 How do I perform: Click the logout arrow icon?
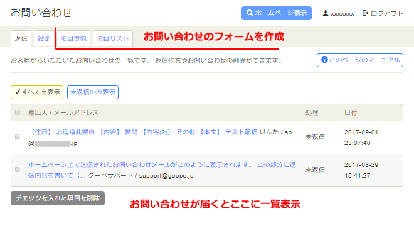point(366,13)
